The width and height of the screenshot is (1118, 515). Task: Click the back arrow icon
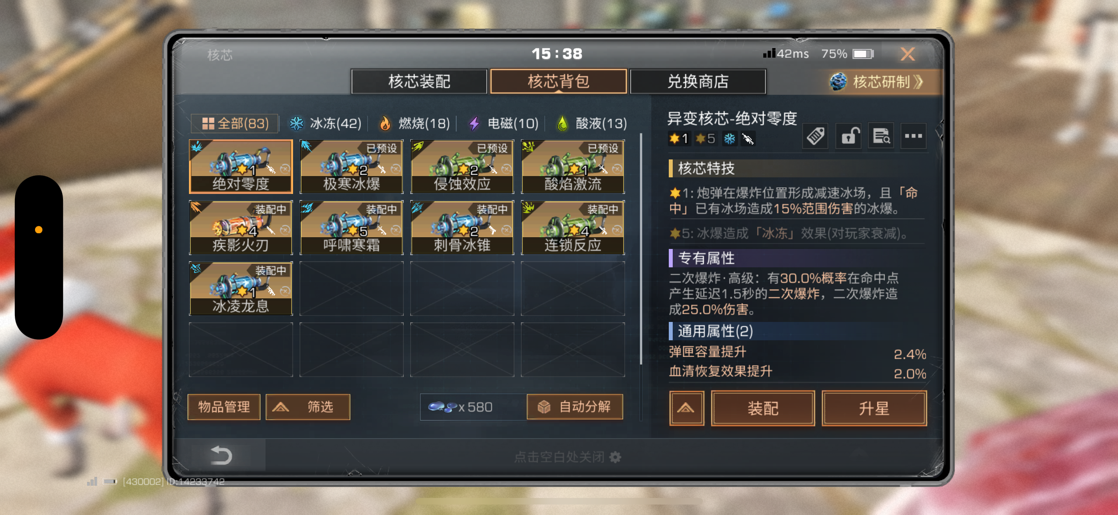(x=221, y=456)
